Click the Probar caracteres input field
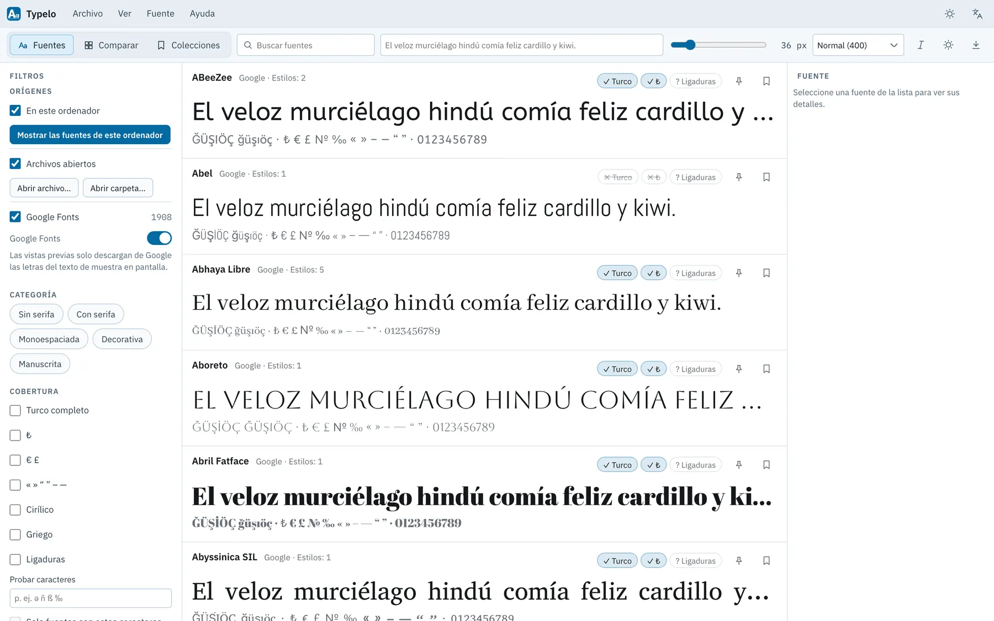Image resolution: width=994 pixels, height=621 pixels. (91, 598)
